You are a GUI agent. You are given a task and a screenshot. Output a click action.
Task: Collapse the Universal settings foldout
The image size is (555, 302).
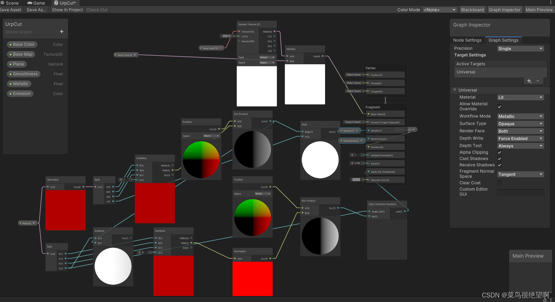click(455, 90)
